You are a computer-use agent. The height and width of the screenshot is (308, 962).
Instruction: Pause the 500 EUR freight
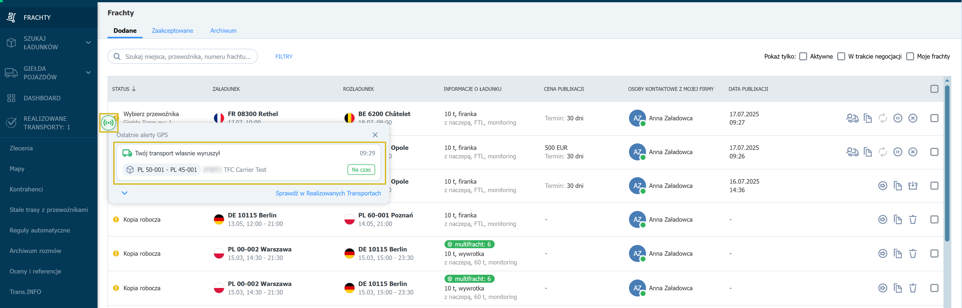(898, 152)
